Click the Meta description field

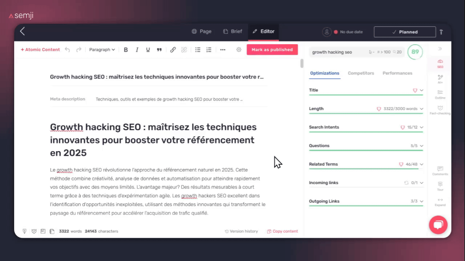(x=169, y=99)
